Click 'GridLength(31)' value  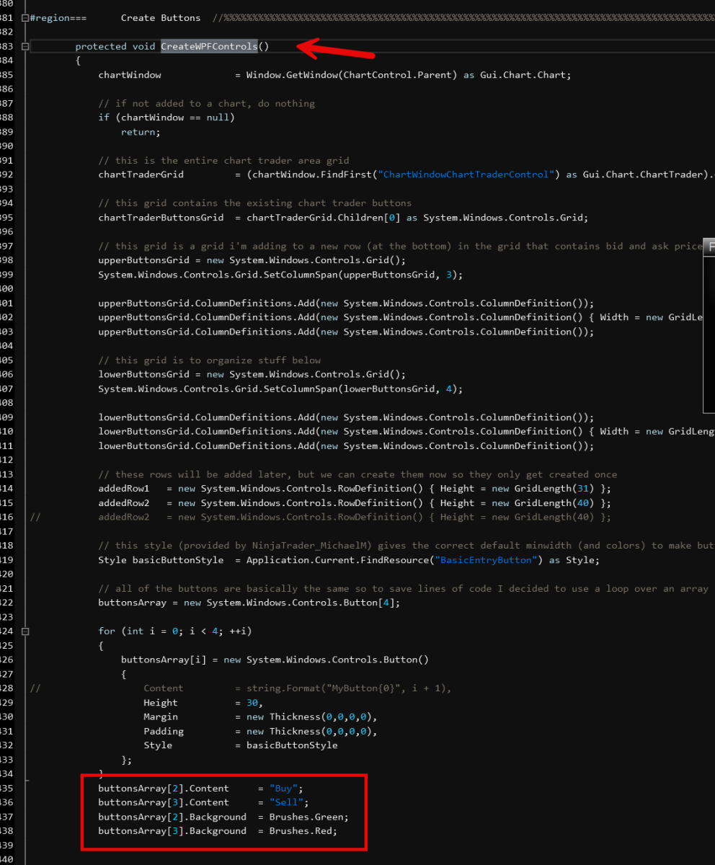[x=554, y=489]
